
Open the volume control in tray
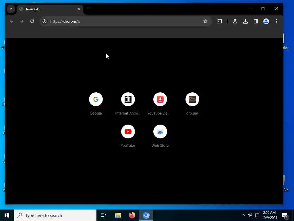(250, 215)
